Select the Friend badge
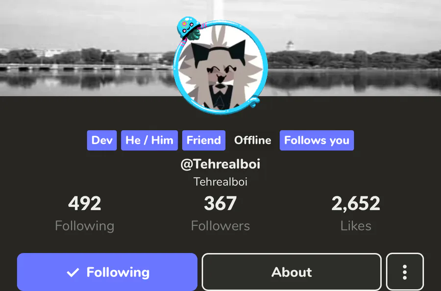Image resolution: width=441 pixels, height=291 pixels. coord(204,140)
